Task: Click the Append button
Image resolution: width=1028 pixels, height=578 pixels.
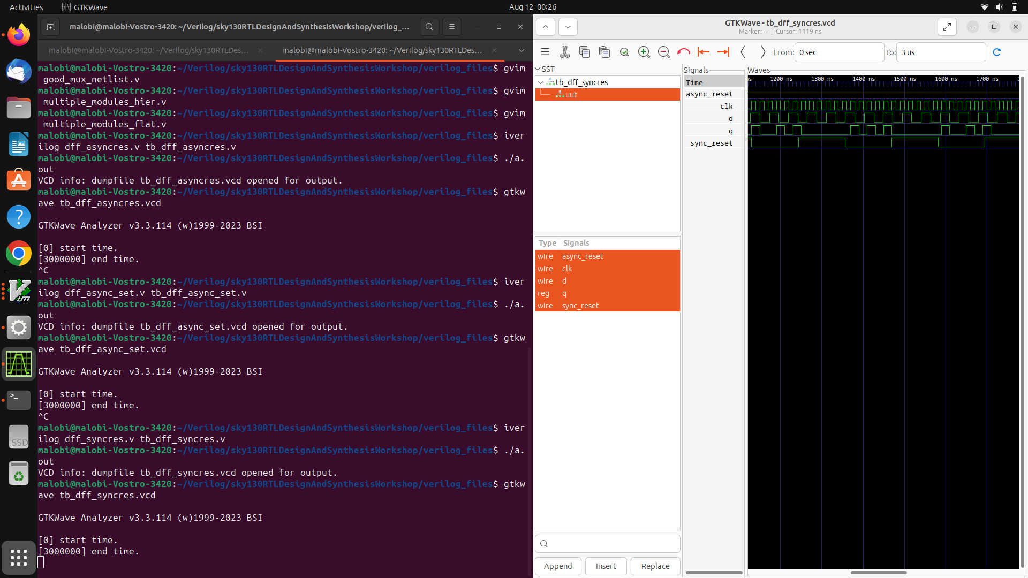Action: (558, 566)
